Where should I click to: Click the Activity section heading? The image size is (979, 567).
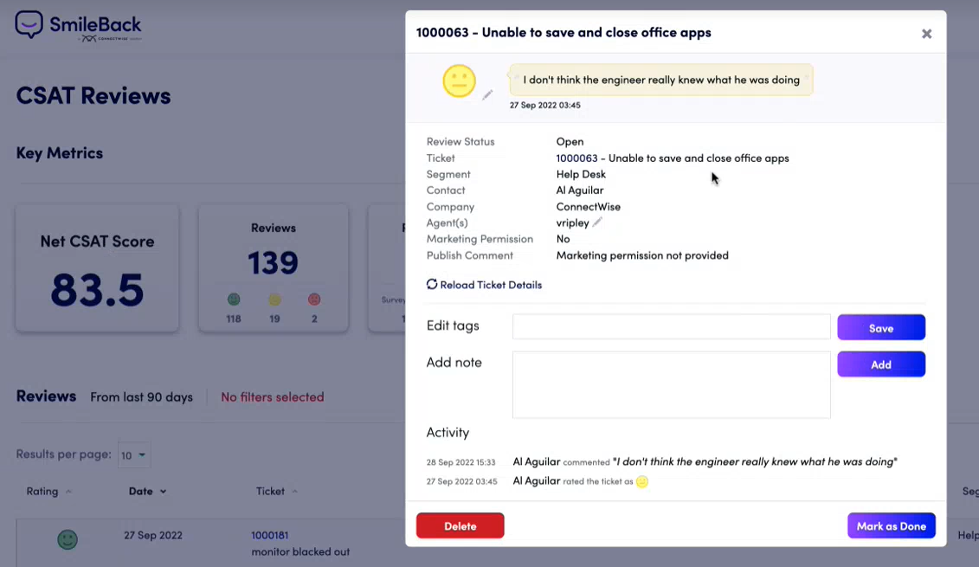click(x=448, y=432)
